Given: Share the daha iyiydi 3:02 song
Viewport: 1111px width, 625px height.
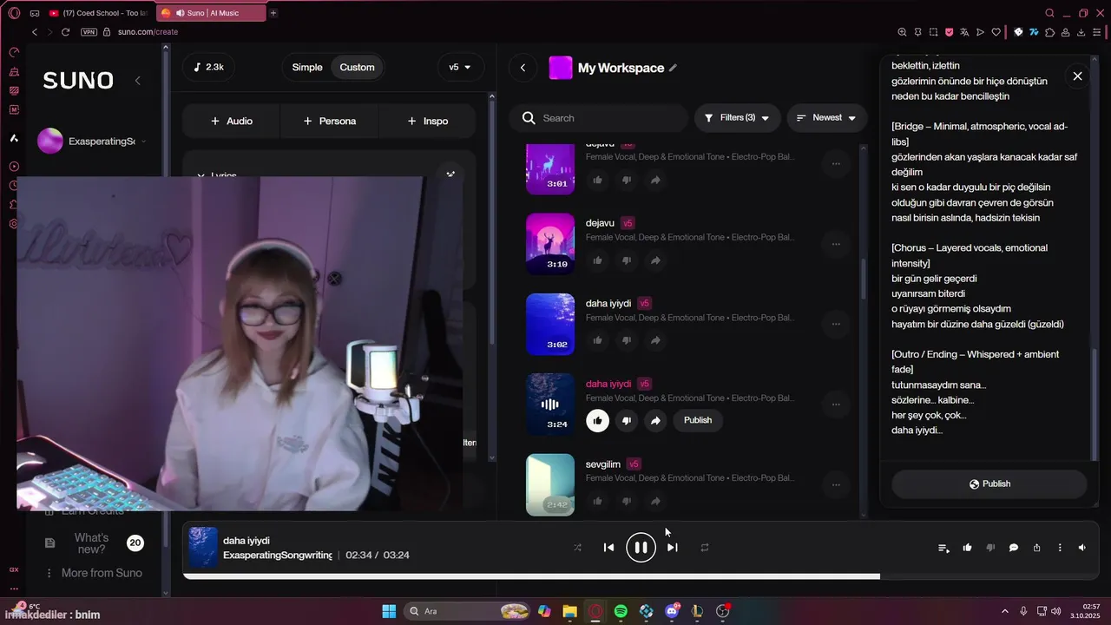Looking at the screenshot, I should (x=655, y=340).
